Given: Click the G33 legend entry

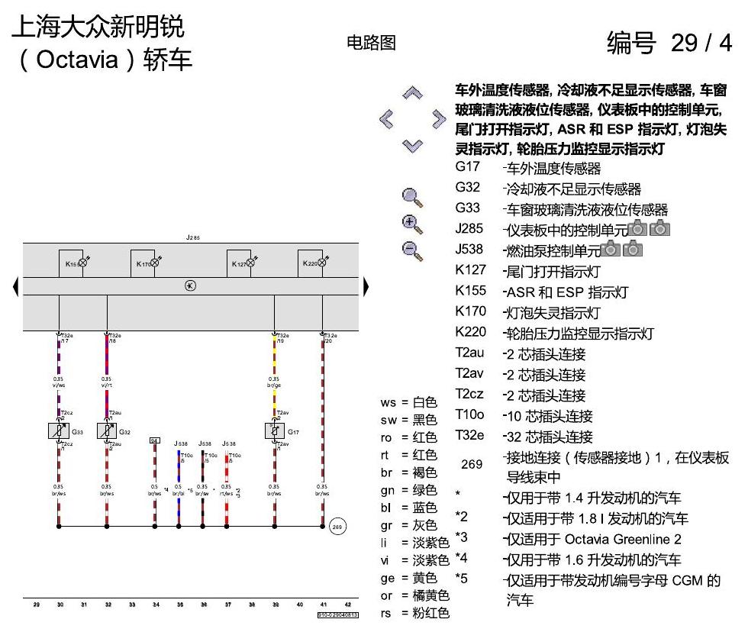Looking at the screenshot, I should [x=562, y=209].
